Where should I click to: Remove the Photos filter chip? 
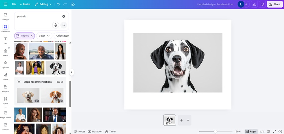coord(32,36)
